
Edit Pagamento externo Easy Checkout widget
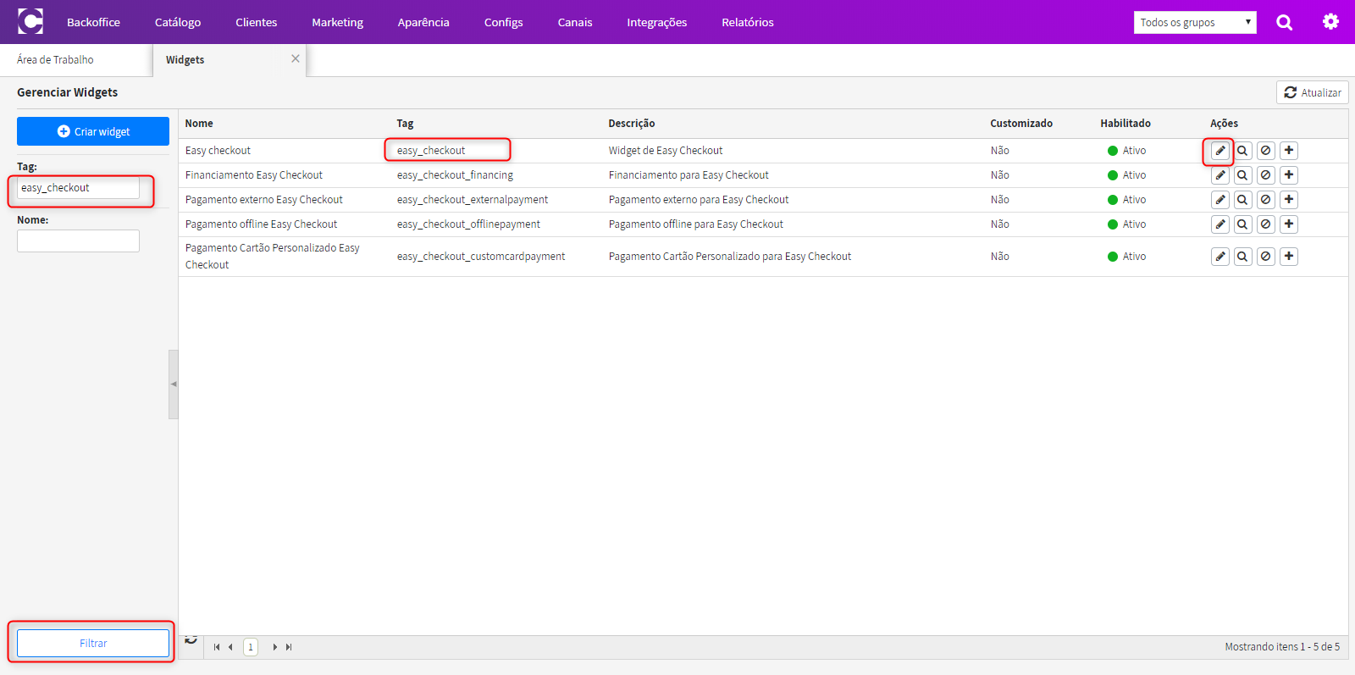click(1219, 200)
